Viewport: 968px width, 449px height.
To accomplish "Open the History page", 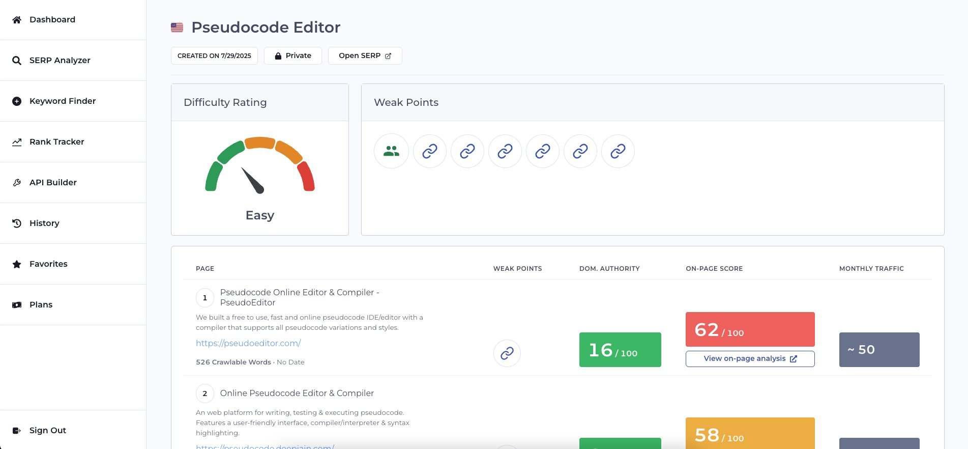I will coord(44,223).
